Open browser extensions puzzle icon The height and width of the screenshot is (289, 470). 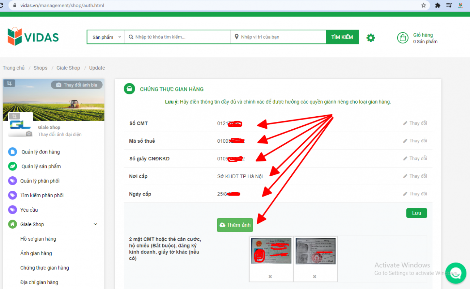[438, 5]
